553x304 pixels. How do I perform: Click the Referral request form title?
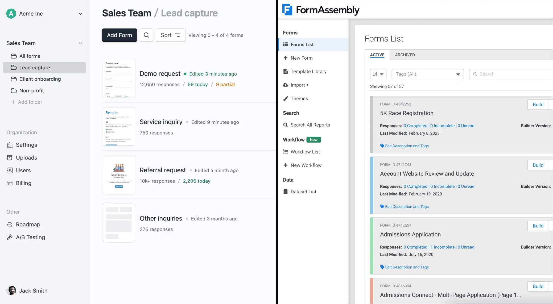(x=163, y=170)
